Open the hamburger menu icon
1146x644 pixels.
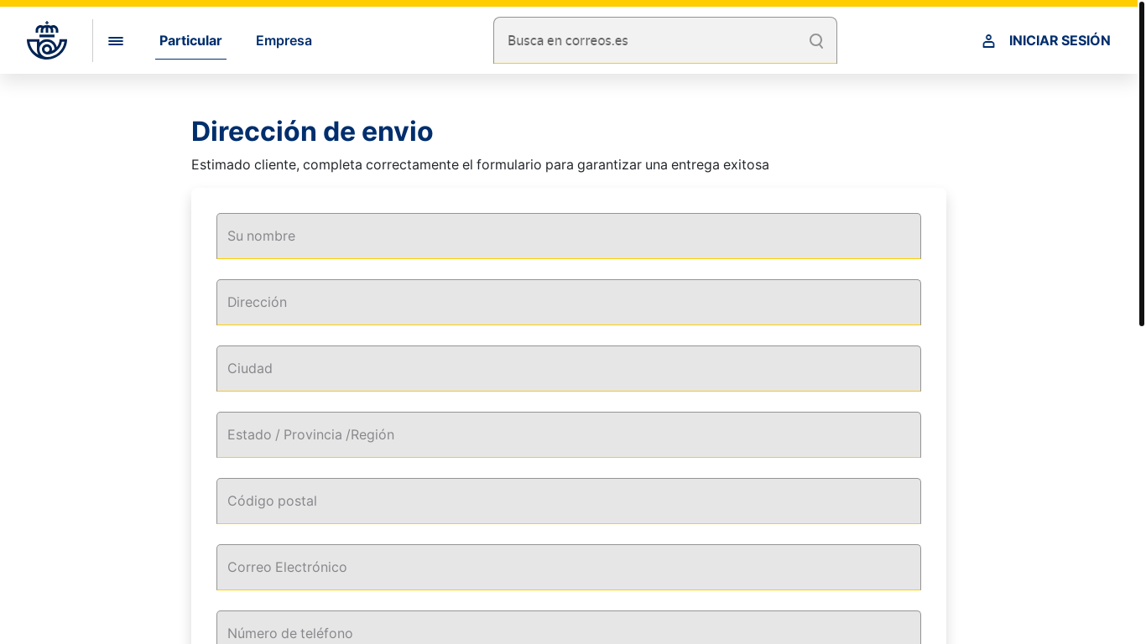(116, 40)
